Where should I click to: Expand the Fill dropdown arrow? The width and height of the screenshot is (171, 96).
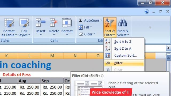[x=91, y=27]
